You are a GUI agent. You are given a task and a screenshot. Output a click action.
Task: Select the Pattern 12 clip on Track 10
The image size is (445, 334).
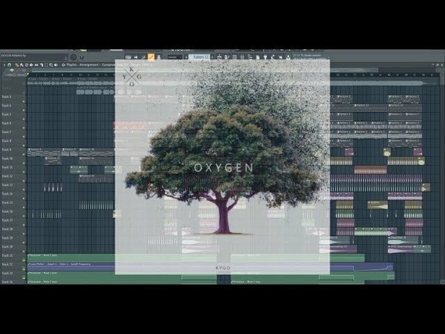[x=53, y=161]
